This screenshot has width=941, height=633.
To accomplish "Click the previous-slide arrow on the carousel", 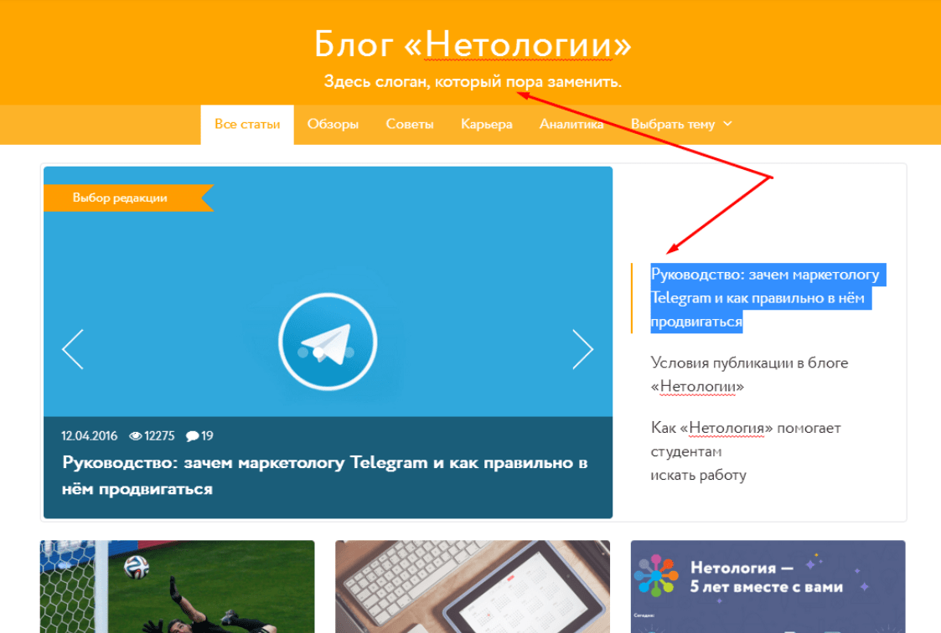I will (x=73, y=349).
